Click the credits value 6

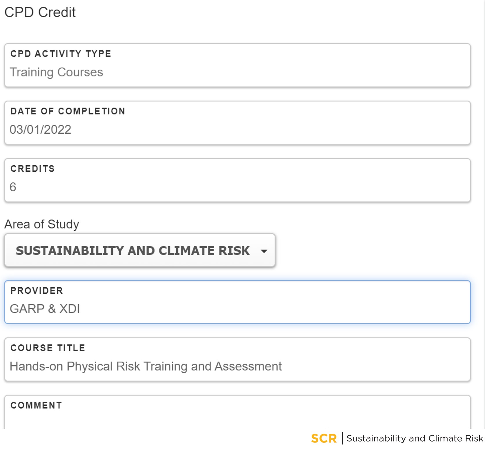13,187
